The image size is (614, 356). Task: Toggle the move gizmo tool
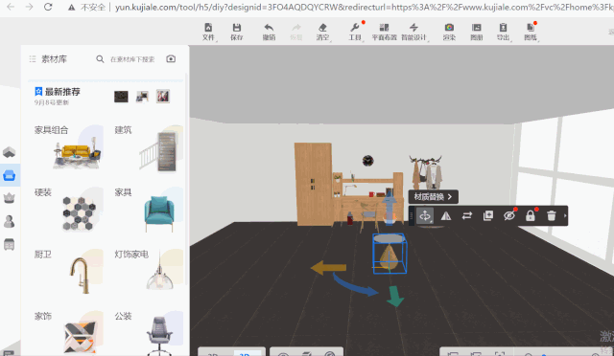tap(425, 215)
